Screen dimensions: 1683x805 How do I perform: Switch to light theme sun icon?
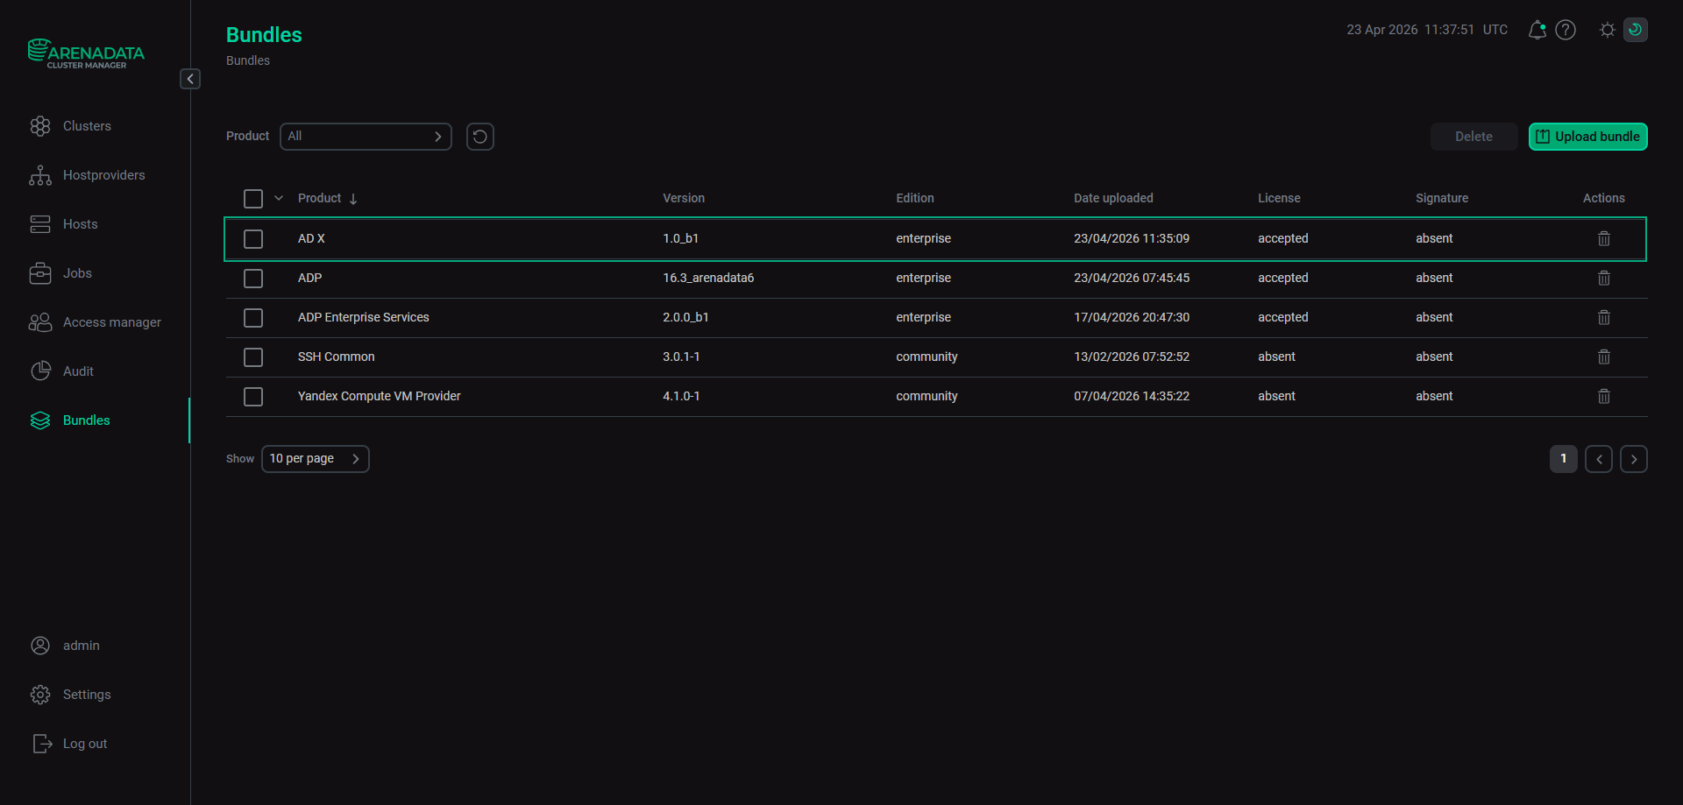tap(1607, 30)
